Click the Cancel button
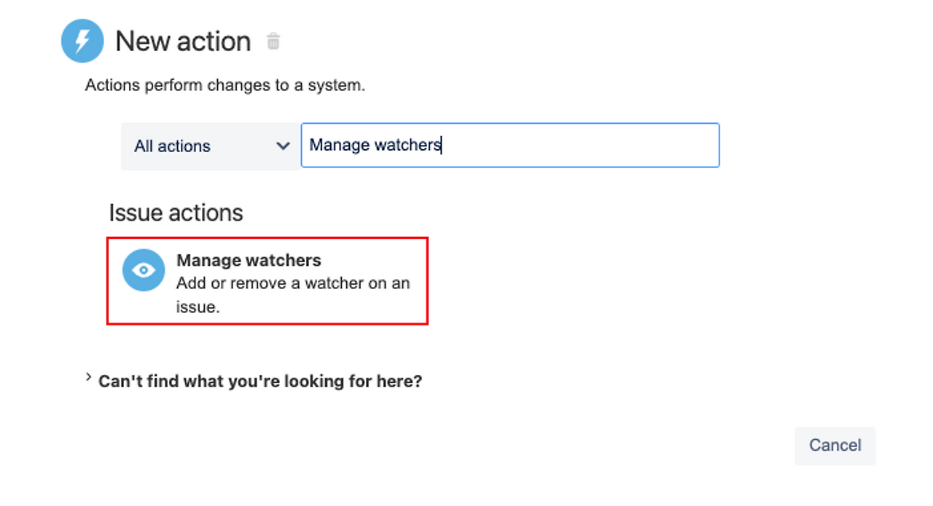The width and height of the screenshot is (933, 506). pos(835,446)
